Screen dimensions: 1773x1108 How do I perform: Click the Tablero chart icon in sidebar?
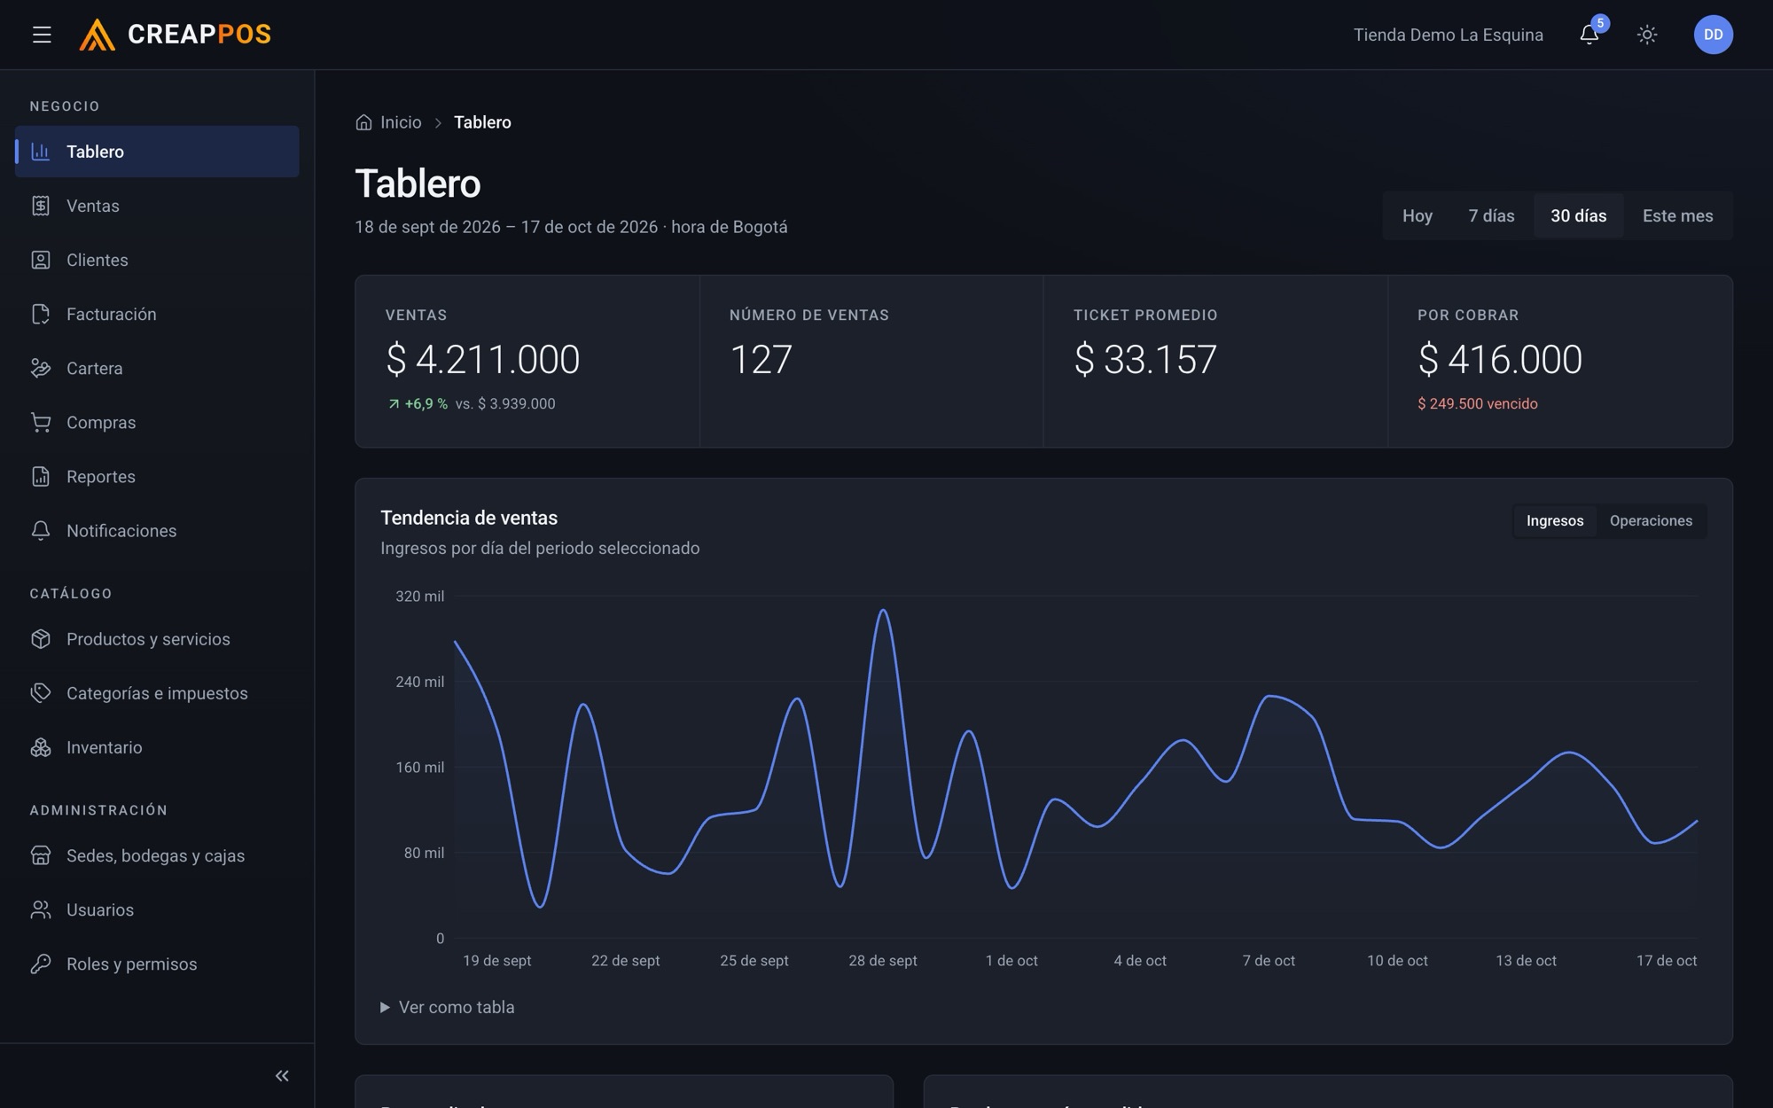[41, 152]
